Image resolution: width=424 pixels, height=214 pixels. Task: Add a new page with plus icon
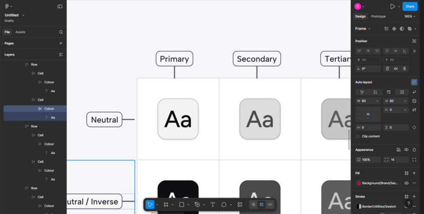click(x=61, y=43)
